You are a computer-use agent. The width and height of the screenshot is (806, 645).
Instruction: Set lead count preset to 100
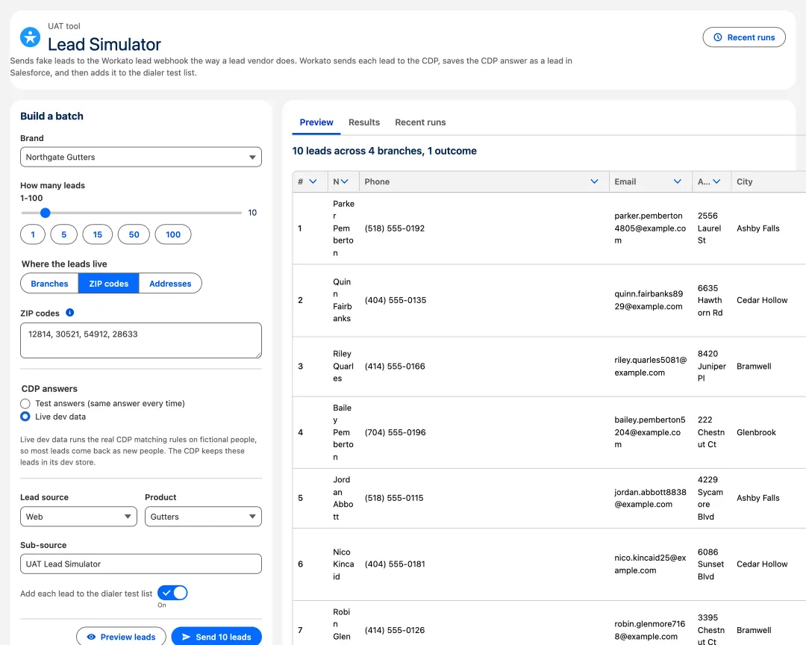click(x=173, y=234)
